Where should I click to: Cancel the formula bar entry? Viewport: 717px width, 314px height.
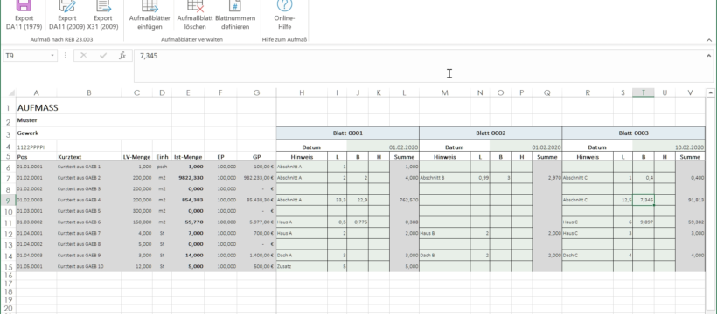(x=83, y=56)
